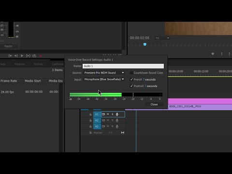The image size is (232, 174).
Task: Click Add Marker icon in program monitor
Action: point(213,54)
